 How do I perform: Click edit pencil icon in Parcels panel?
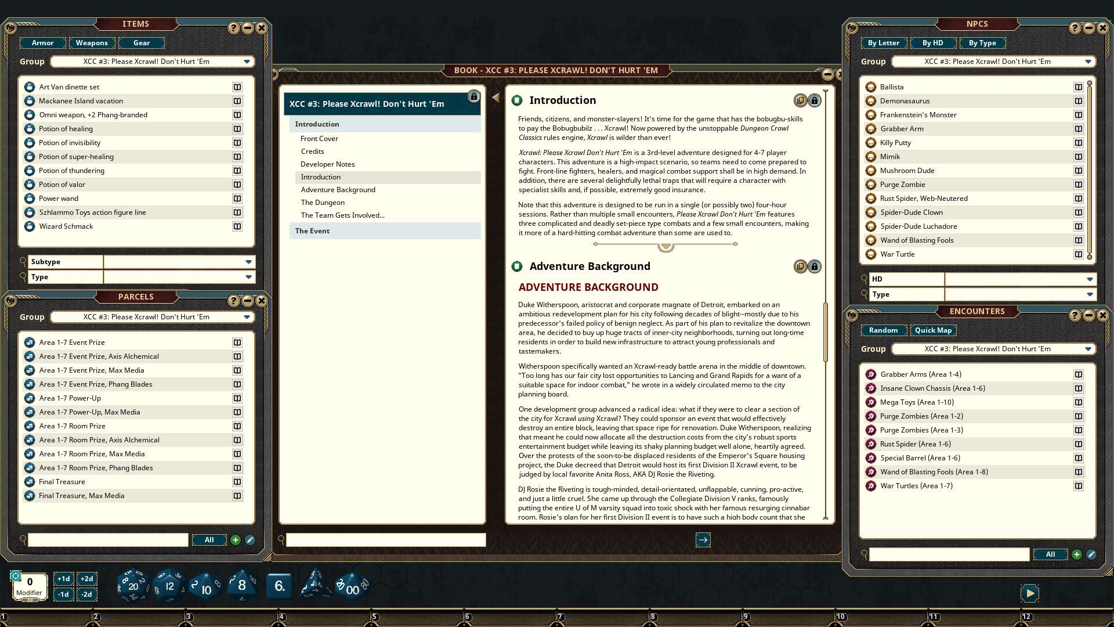pos(249,540)
